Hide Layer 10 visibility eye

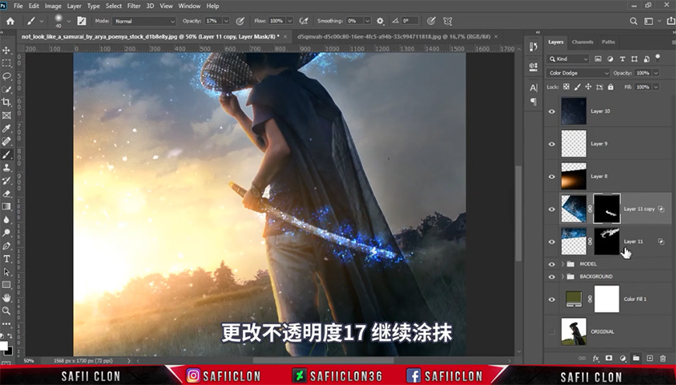coord(552,111)
